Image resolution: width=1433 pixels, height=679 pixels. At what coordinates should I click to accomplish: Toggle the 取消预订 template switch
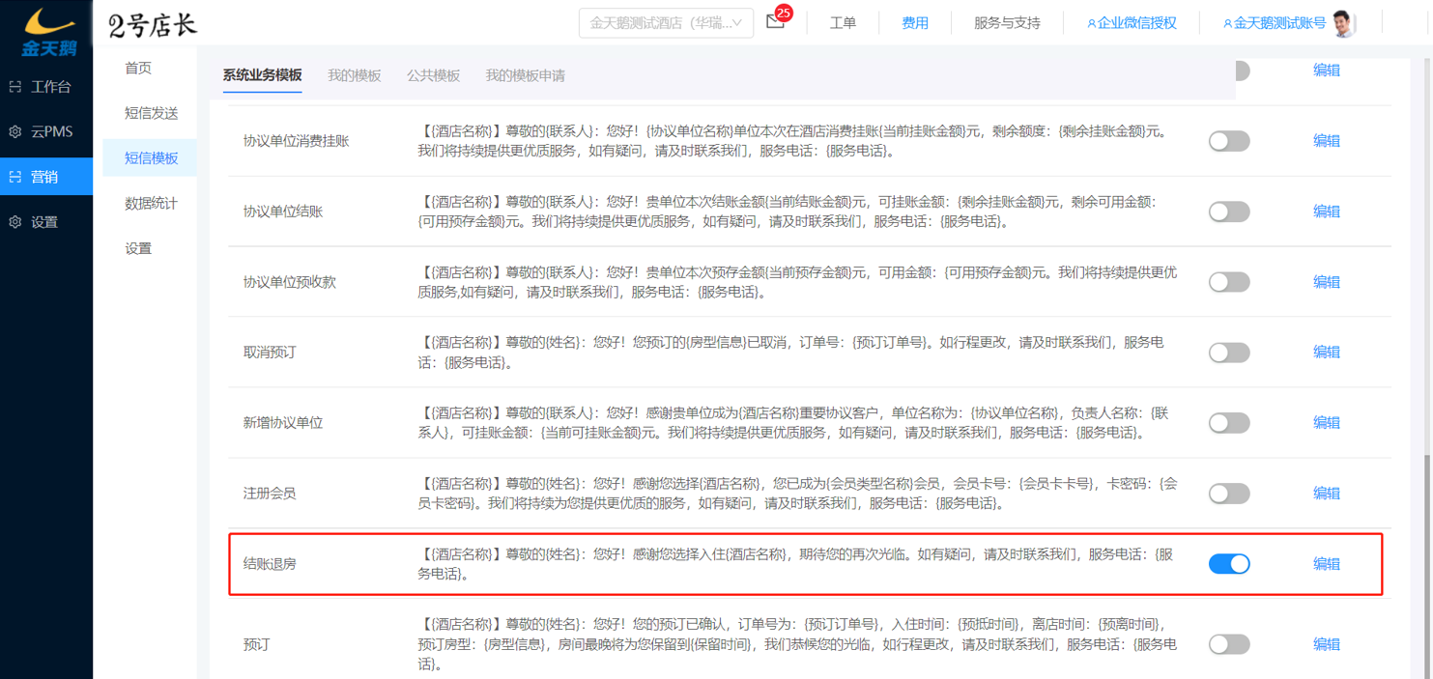coord(1229,353)
